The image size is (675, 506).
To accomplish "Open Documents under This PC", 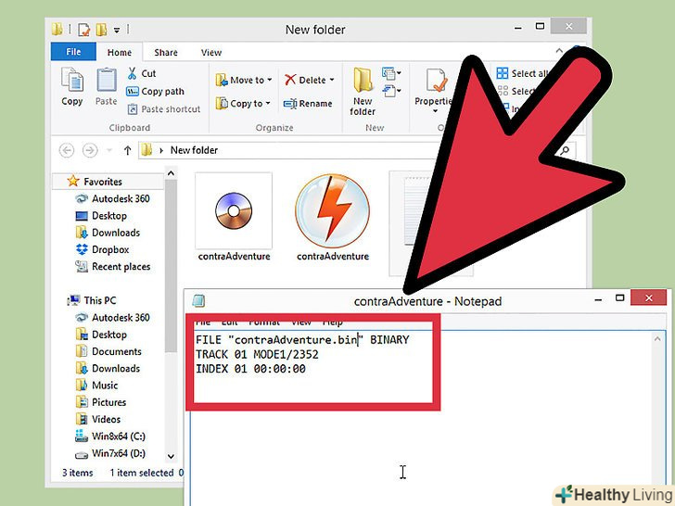I will (108, 351).
